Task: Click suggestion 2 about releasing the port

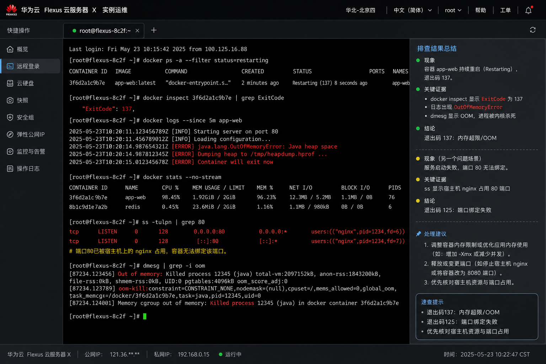Action: tap(476, 268)
